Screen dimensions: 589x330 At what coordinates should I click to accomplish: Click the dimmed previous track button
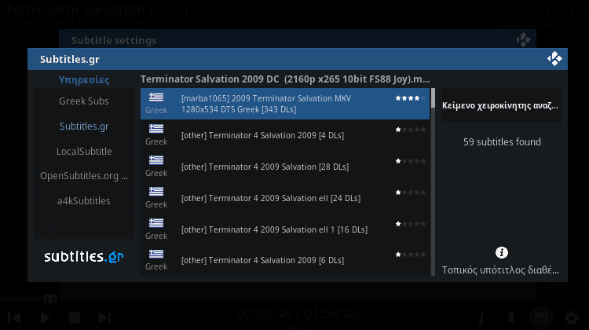coord(14,318)
